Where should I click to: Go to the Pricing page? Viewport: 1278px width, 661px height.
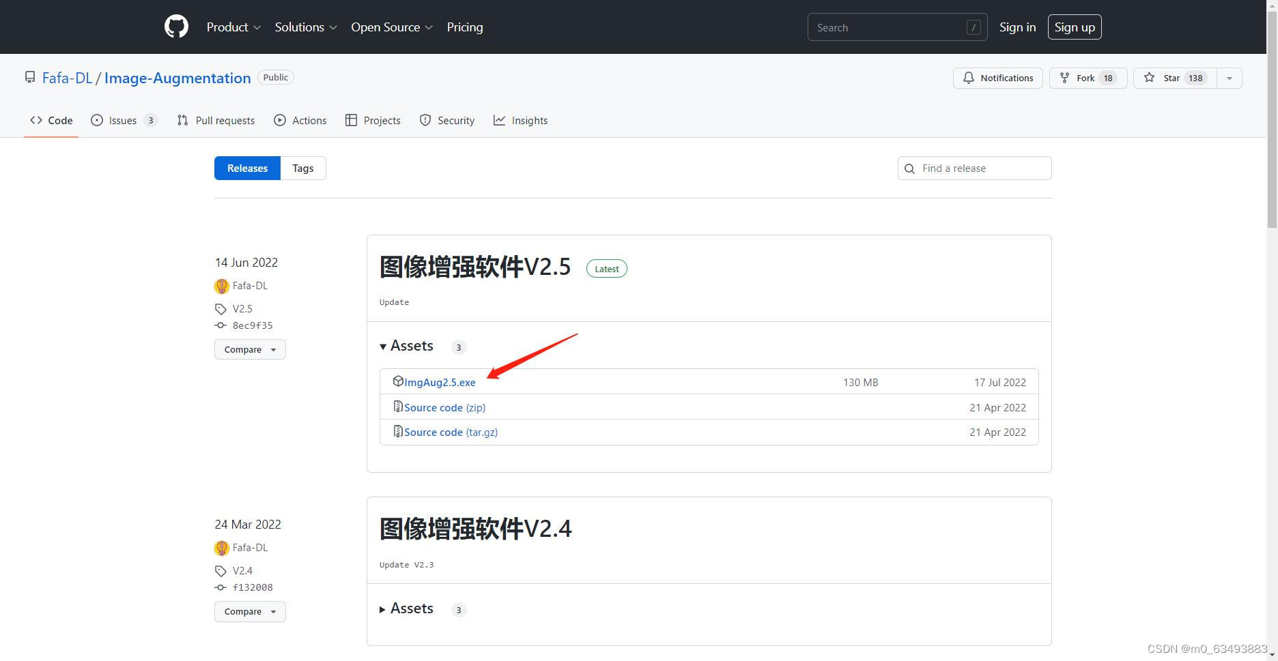click(465, 27)
